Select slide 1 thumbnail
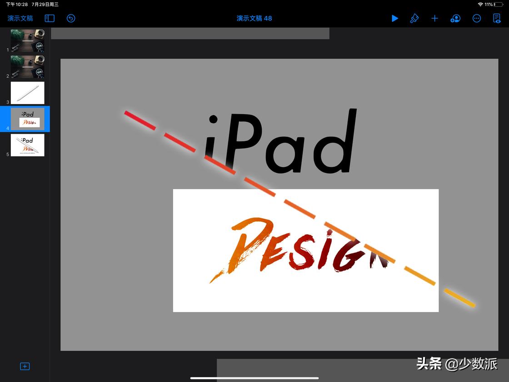Viewport: 509px width, 382px height. [x=27, y=41]
